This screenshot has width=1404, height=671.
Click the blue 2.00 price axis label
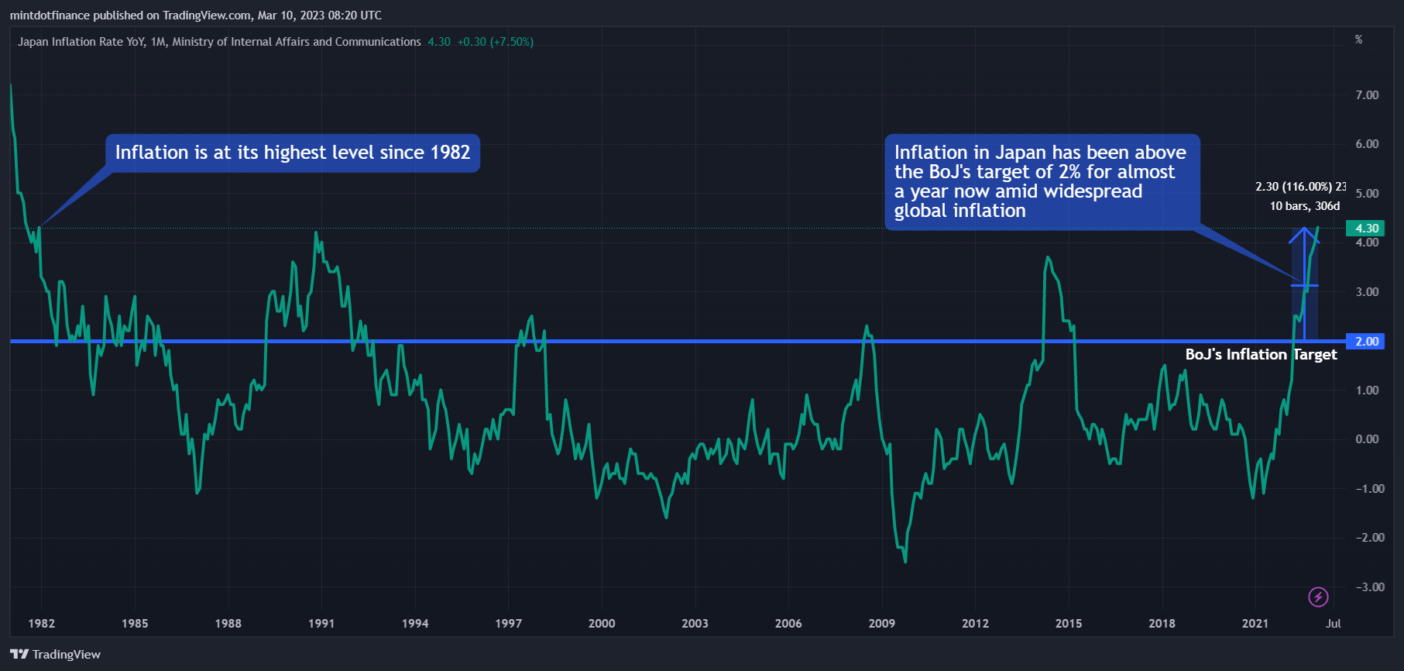[x=1367, y=342]
